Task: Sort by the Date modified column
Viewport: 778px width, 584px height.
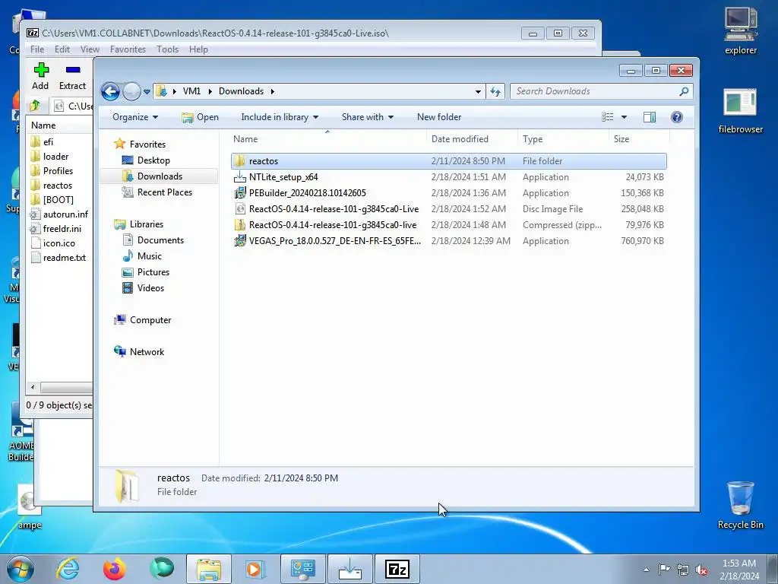Action: [x=472, y=139]
